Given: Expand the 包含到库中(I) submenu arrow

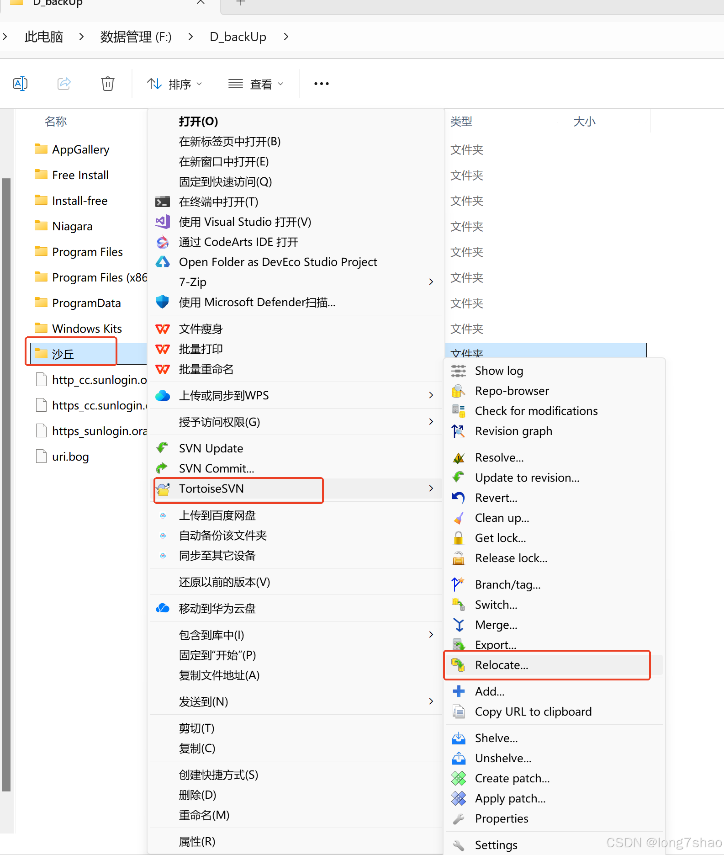Looking at the screenshot, I should [431, 635].
